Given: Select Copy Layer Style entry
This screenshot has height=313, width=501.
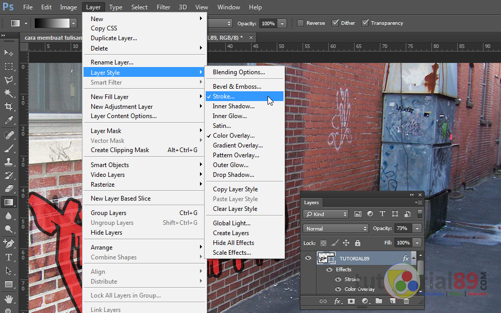Looking at the screenshot, I should point(244,189).
